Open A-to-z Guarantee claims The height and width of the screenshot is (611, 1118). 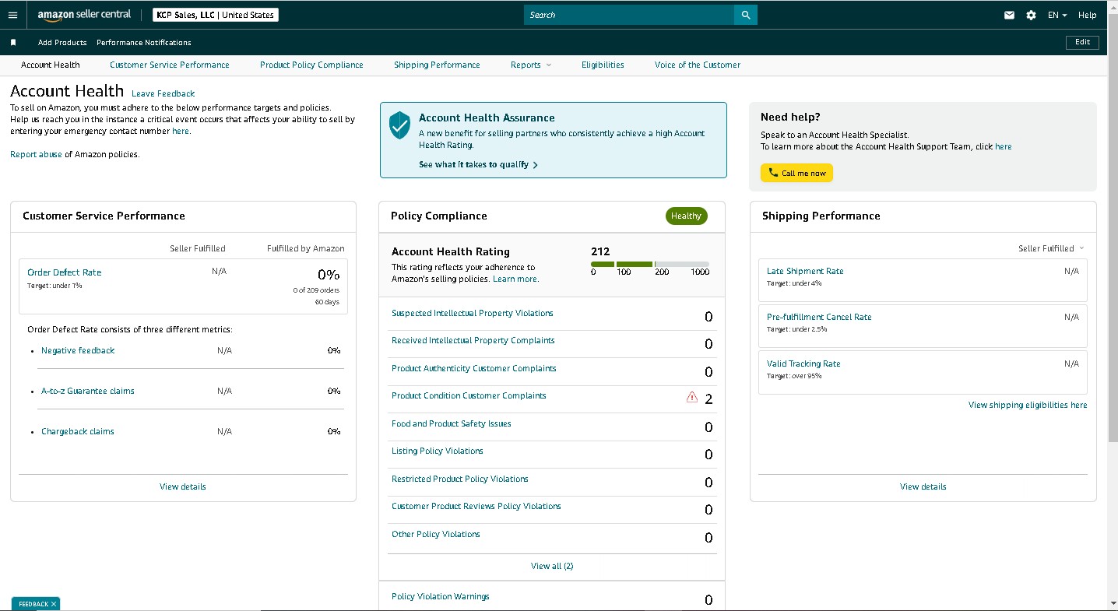pyautogui.click(x=88, y=391)
